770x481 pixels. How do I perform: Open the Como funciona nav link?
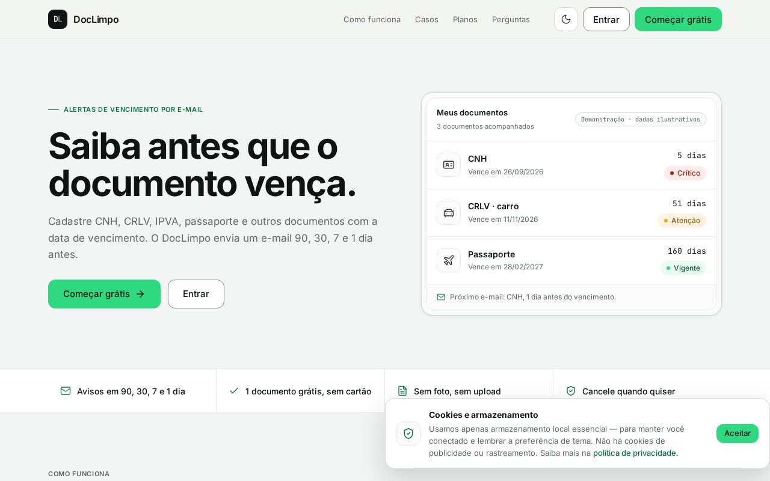pyautogui.click(x=372, y=19)
